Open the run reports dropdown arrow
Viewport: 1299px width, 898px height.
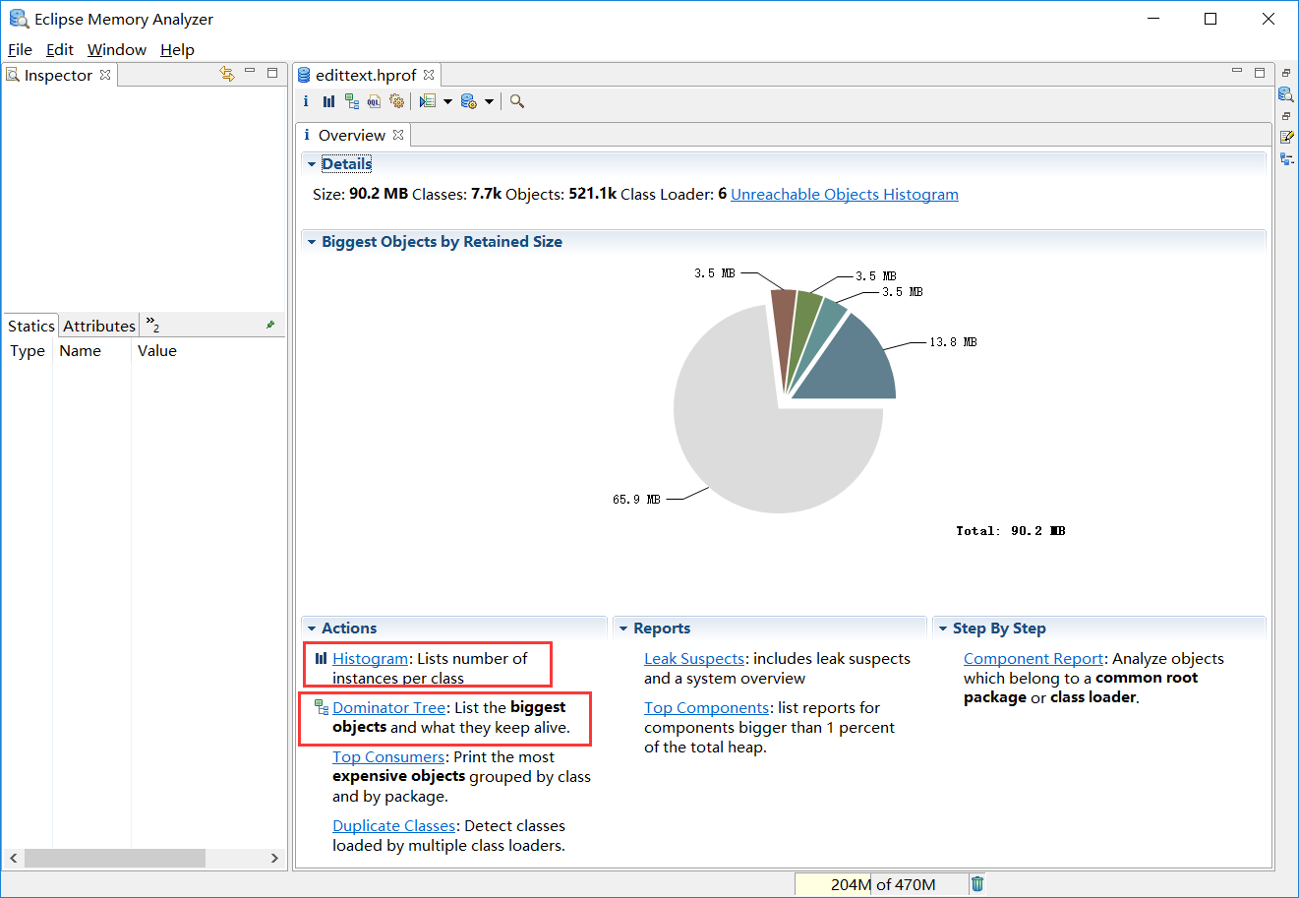coord(447,101)
